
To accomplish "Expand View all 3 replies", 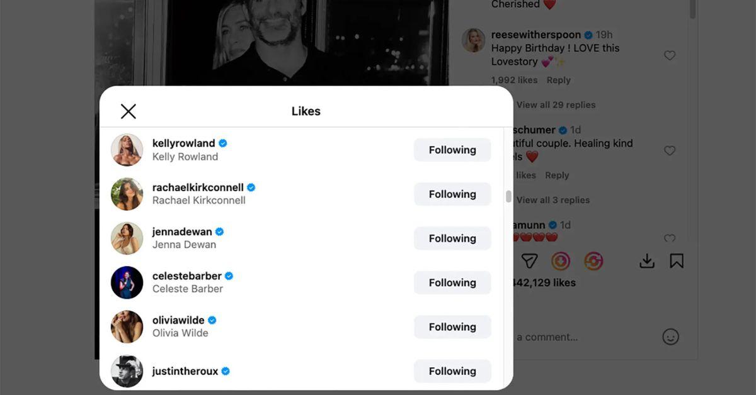I will tap(552, 199).
